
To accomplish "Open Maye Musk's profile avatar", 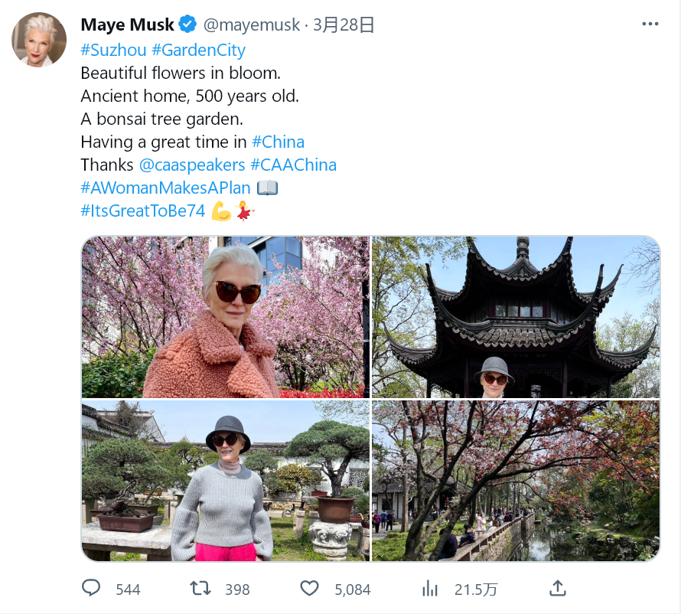I will [39, 40].
